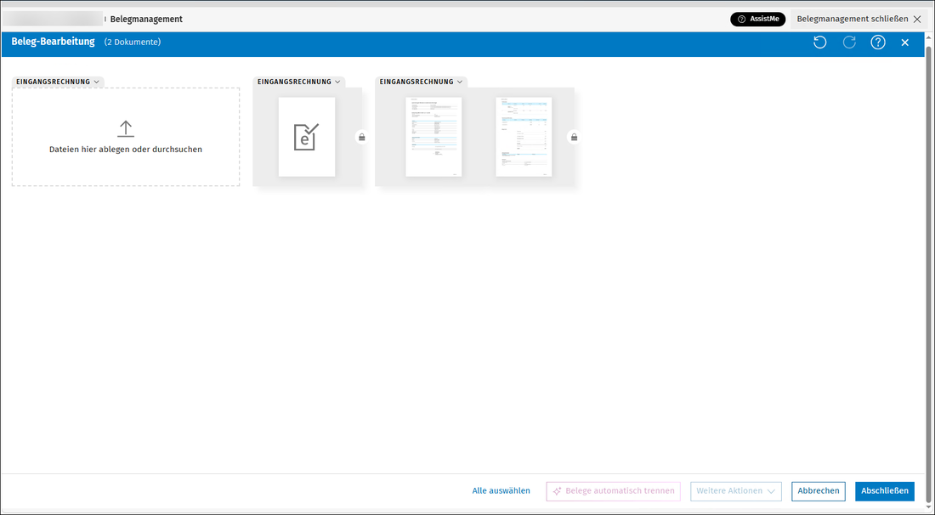Click Belegmanagement schließen button
The height and width of the screenshot is (515, 935).
pos(858,19)
